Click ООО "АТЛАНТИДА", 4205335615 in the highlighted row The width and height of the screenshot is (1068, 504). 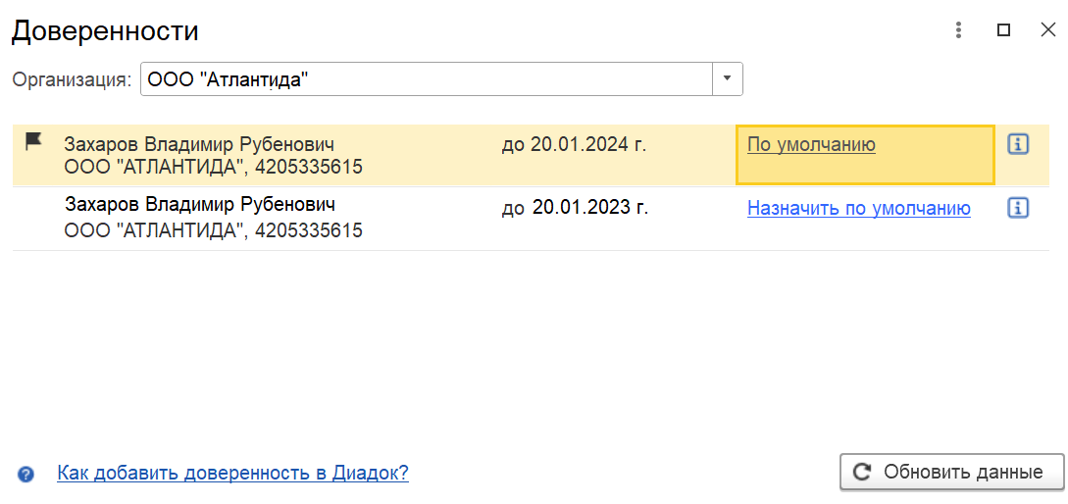click(213, 167)
